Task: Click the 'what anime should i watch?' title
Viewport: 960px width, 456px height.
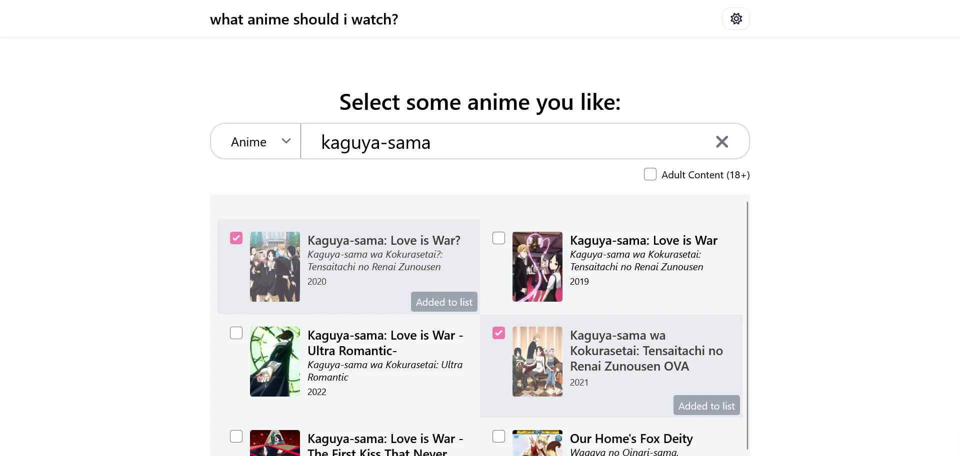Action: point(304,19)
